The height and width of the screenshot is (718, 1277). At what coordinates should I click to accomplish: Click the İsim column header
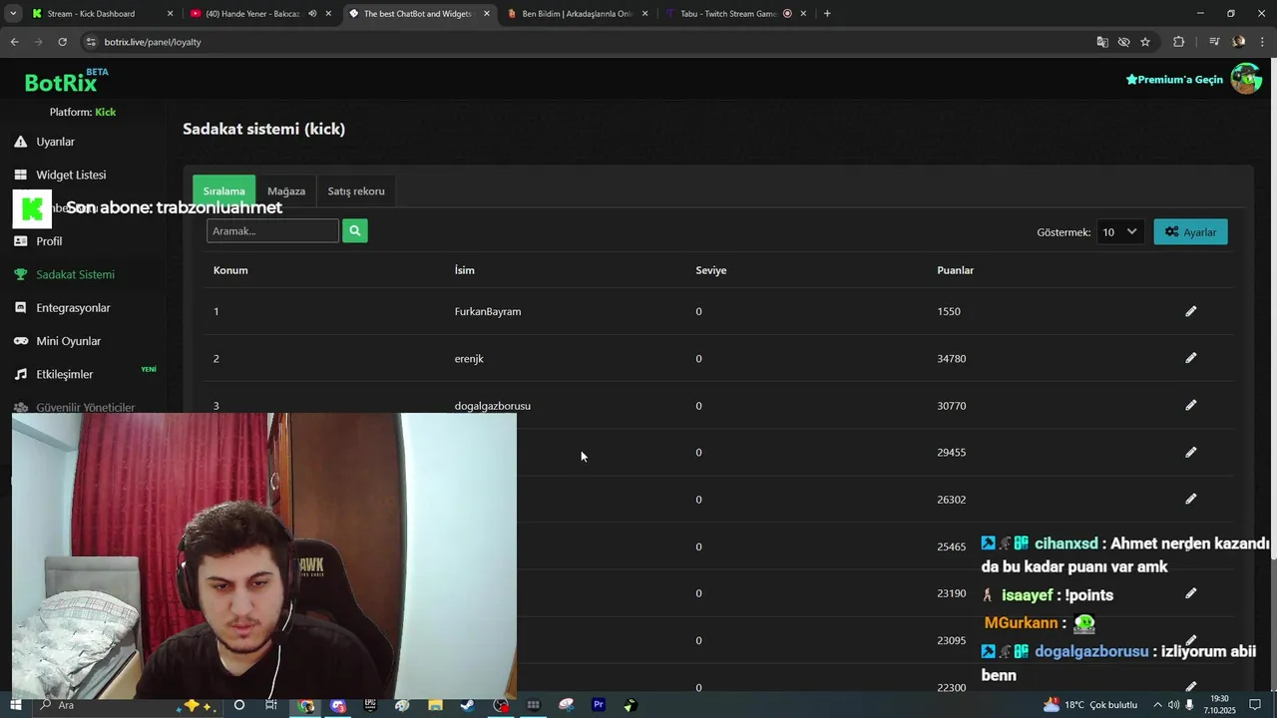point(464,270)
